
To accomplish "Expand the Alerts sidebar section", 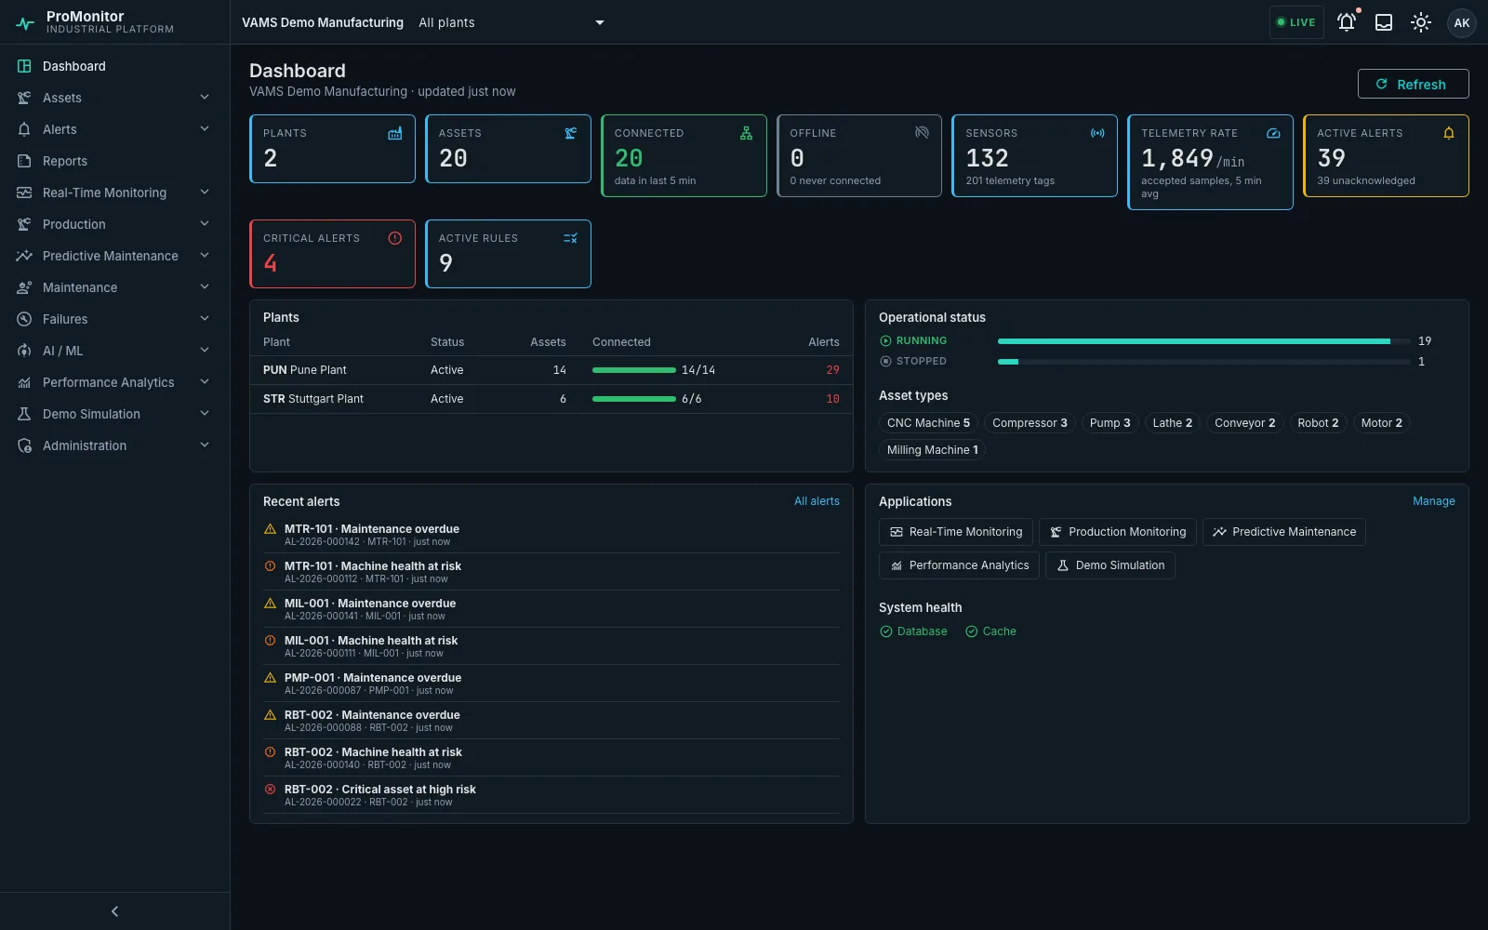I will [205, 129].
